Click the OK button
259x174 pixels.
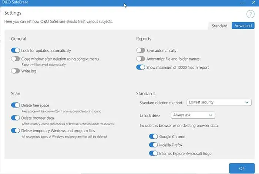[x=242, y=168]
